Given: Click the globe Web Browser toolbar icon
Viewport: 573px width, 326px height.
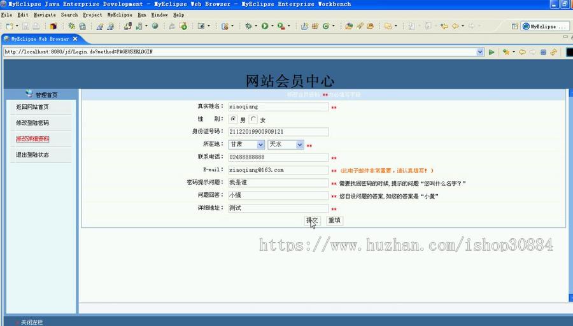Looking at the screenshot, I should click(155, 26).
